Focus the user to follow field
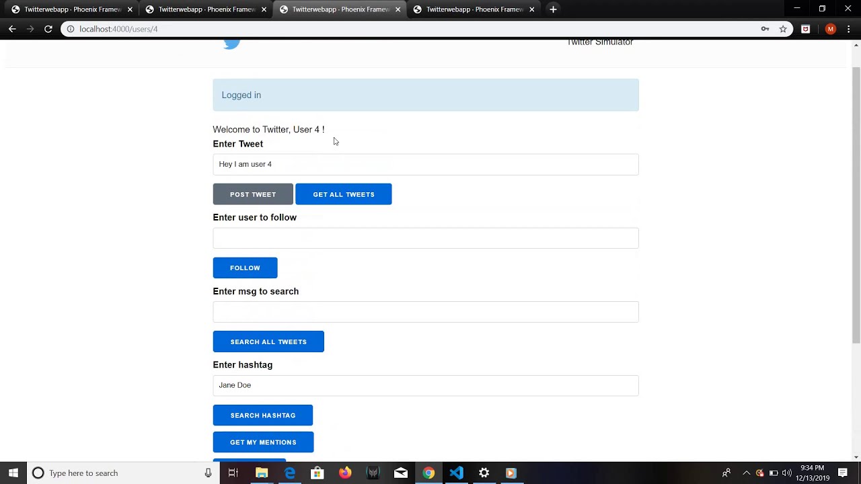The height and width of the screenshot is (484, 861). (426, 238)
